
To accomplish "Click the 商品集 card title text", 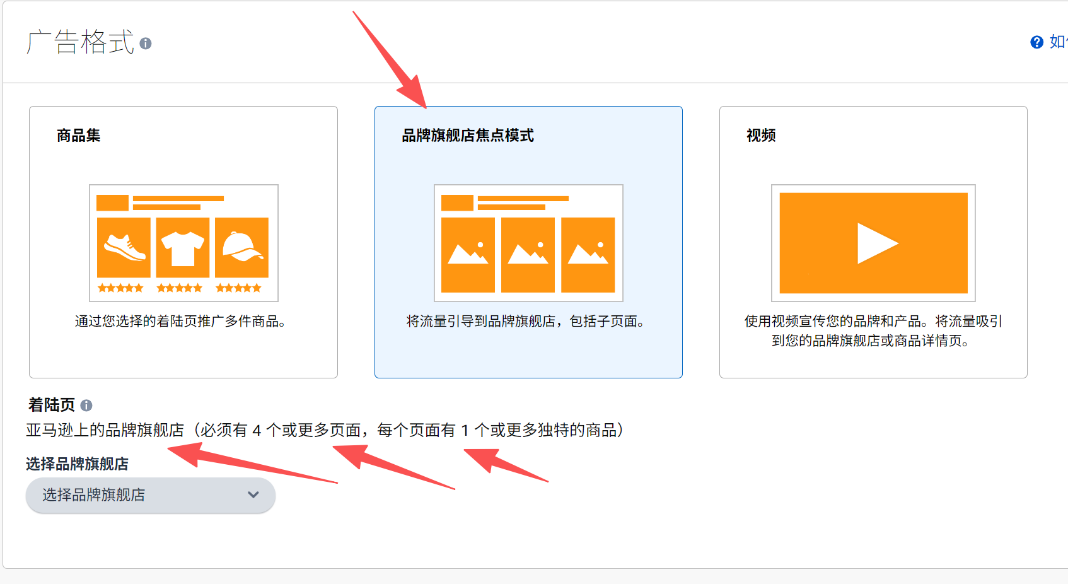I will pos(79,136).
